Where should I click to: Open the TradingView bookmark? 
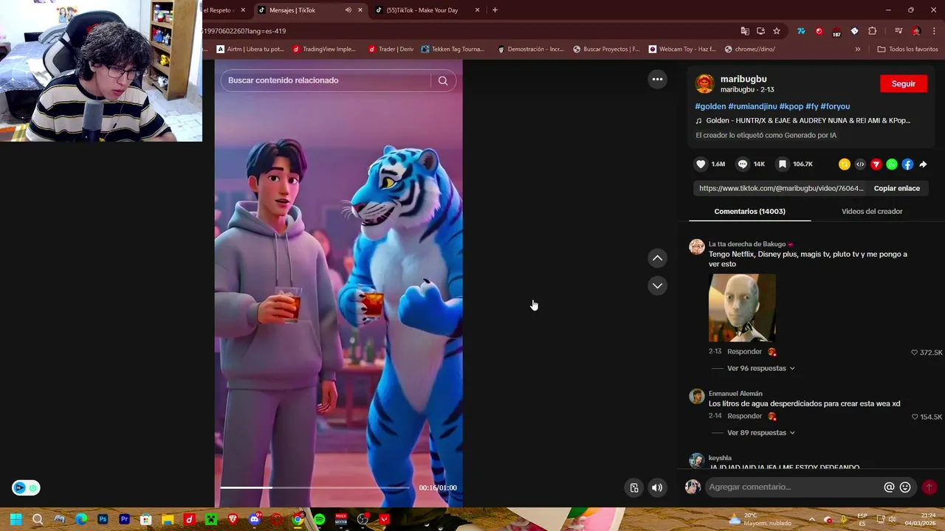pos(324,49)
